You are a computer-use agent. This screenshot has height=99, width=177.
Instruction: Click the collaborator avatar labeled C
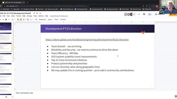pos(131,14)
